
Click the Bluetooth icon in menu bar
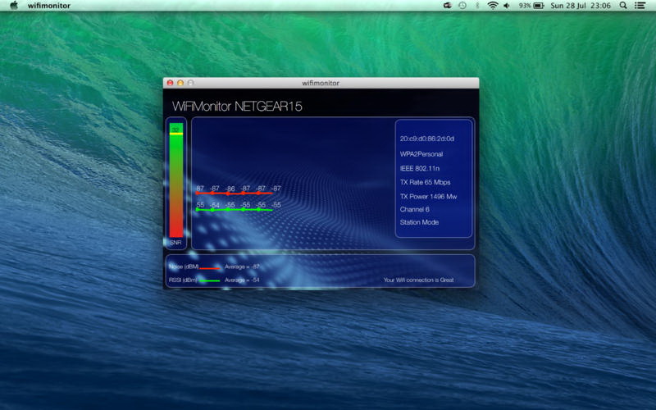click(478, 6)
